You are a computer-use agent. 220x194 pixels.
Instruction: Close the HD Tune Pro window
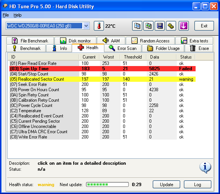214,6
